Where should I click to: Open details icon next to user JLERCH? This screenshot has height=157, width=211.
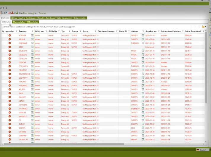[32, 101]
